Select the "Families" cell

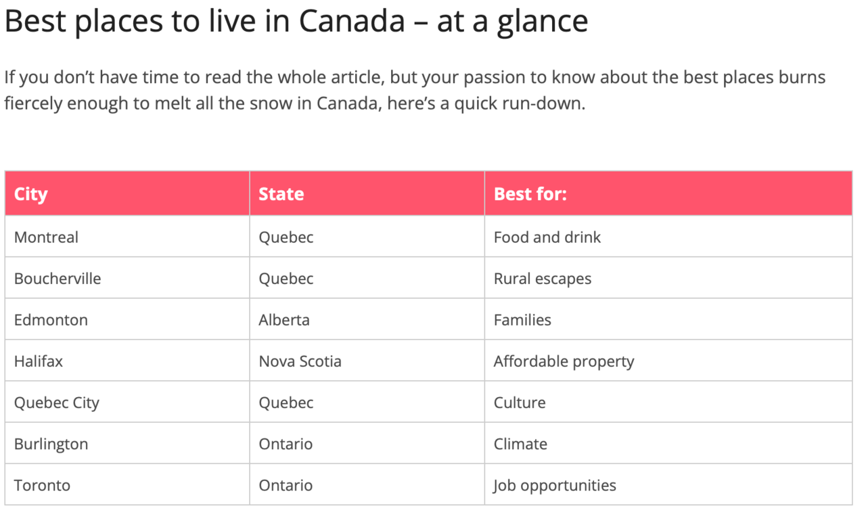(522, 320)
